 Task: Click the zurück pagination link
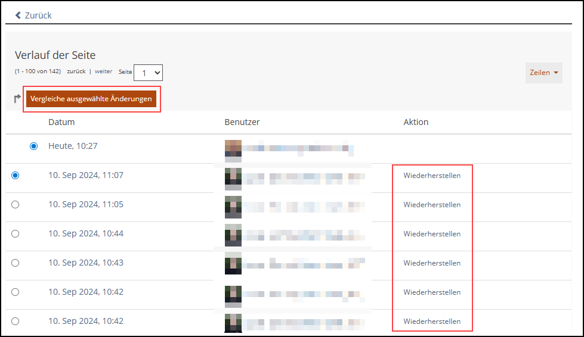point(76,71)
